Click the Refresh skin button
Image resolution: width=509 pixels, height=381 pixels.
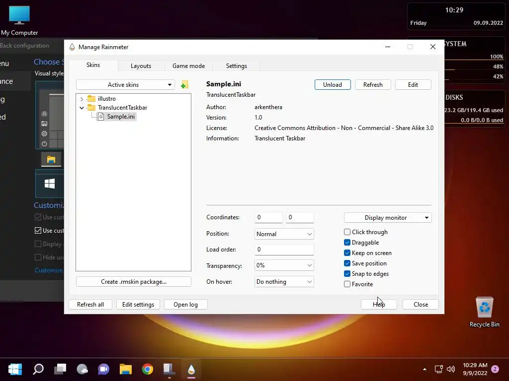coord(373,84)
